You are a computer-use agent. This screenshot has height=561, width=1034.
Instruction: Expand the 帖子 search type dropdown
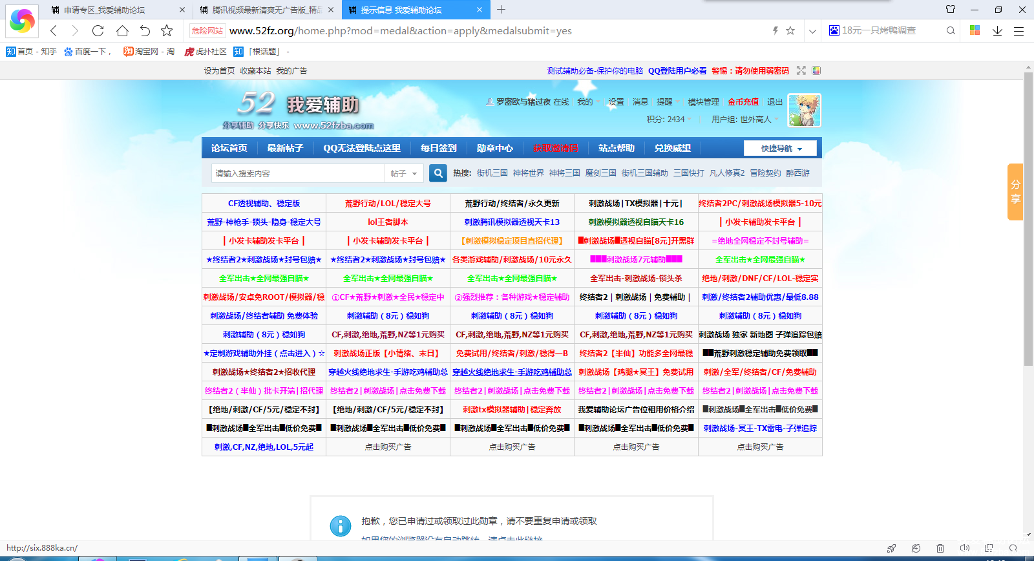click(x=405, y=173)
